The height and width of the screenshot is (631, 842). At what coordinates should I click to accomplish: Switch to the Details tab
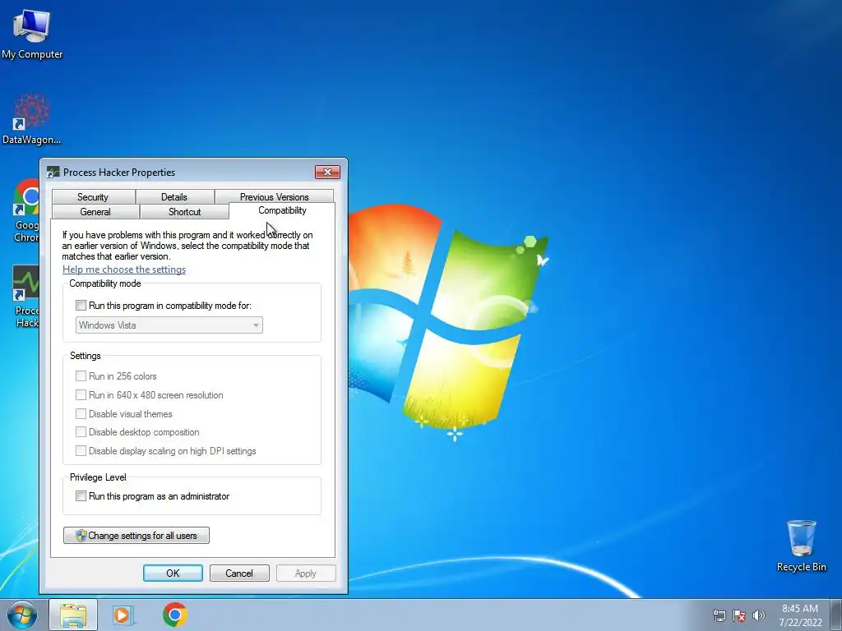click(x=174, y=197)
